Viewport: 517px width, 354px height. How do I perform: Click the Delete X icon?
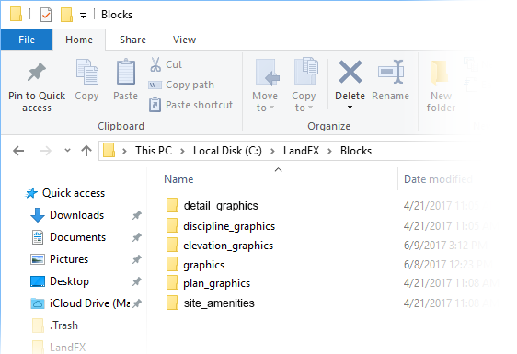(x=350, y=72)
